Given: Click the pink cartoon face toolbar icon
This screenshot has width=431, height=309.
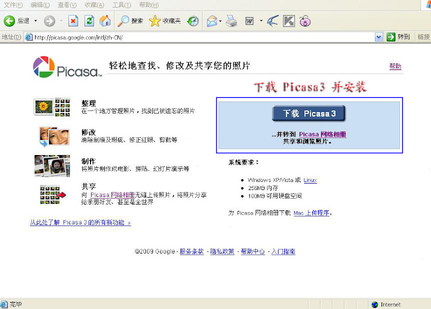Looking at the screenshot, I should point(305,21).
